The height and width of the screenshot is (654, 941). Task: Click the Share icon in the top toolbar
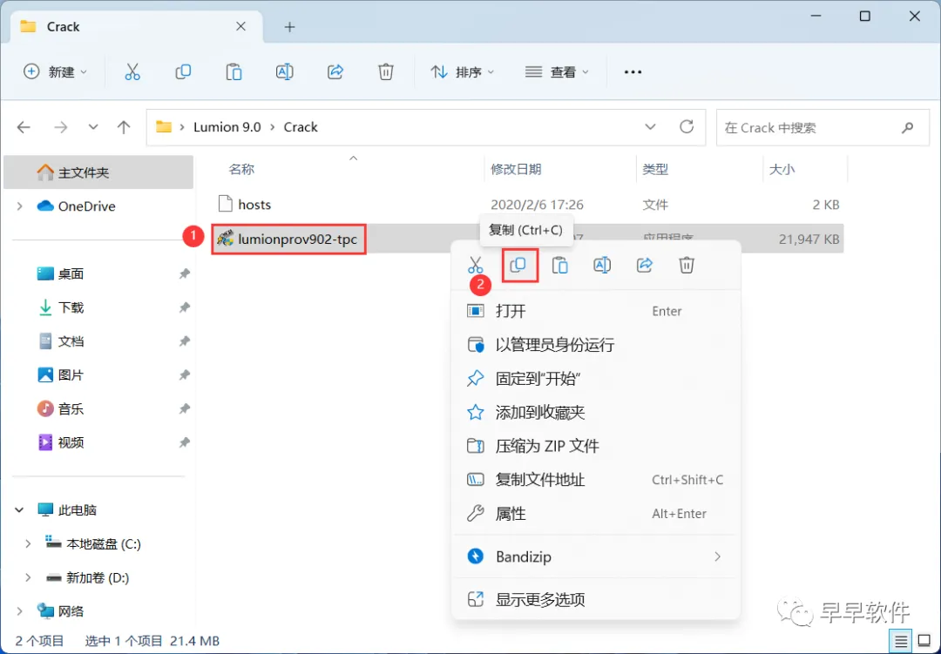[x=335, y=72]
